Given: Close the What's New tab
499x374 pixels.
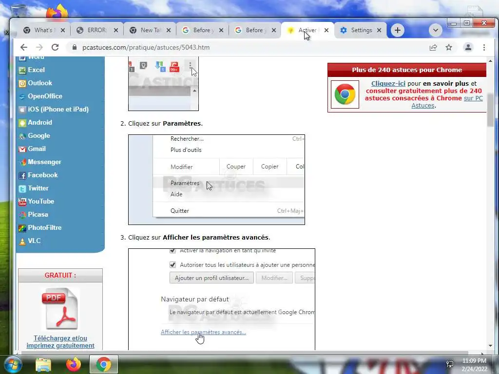Looking at the screenshot, I should 63,30.
